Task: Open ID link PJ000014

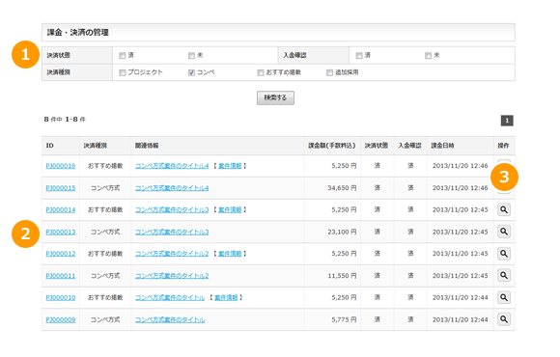Action: point(61,209)
